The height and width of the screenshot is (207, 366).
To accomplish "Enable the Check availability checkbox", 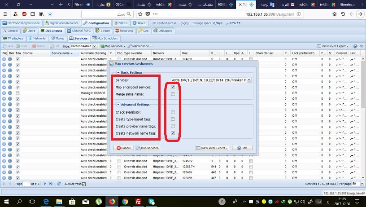I will coord(173,112).
